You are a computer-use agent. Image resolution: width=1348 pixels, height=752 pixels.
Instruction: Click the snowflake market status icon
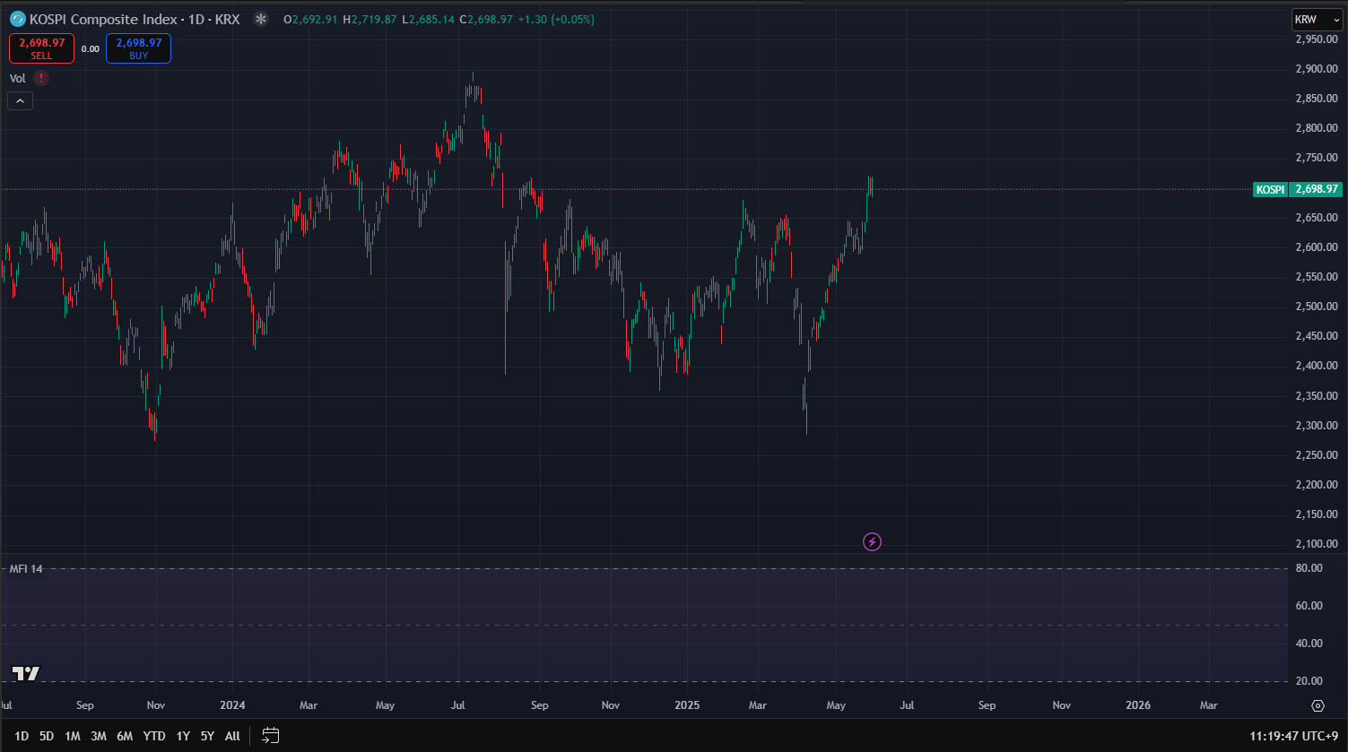tap(261, 19)
